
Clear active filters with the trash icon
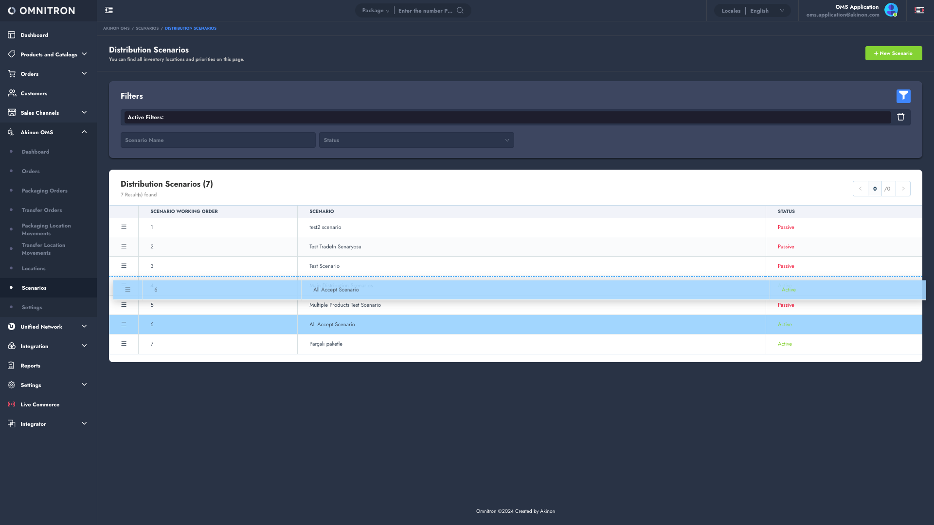point(900,117)
